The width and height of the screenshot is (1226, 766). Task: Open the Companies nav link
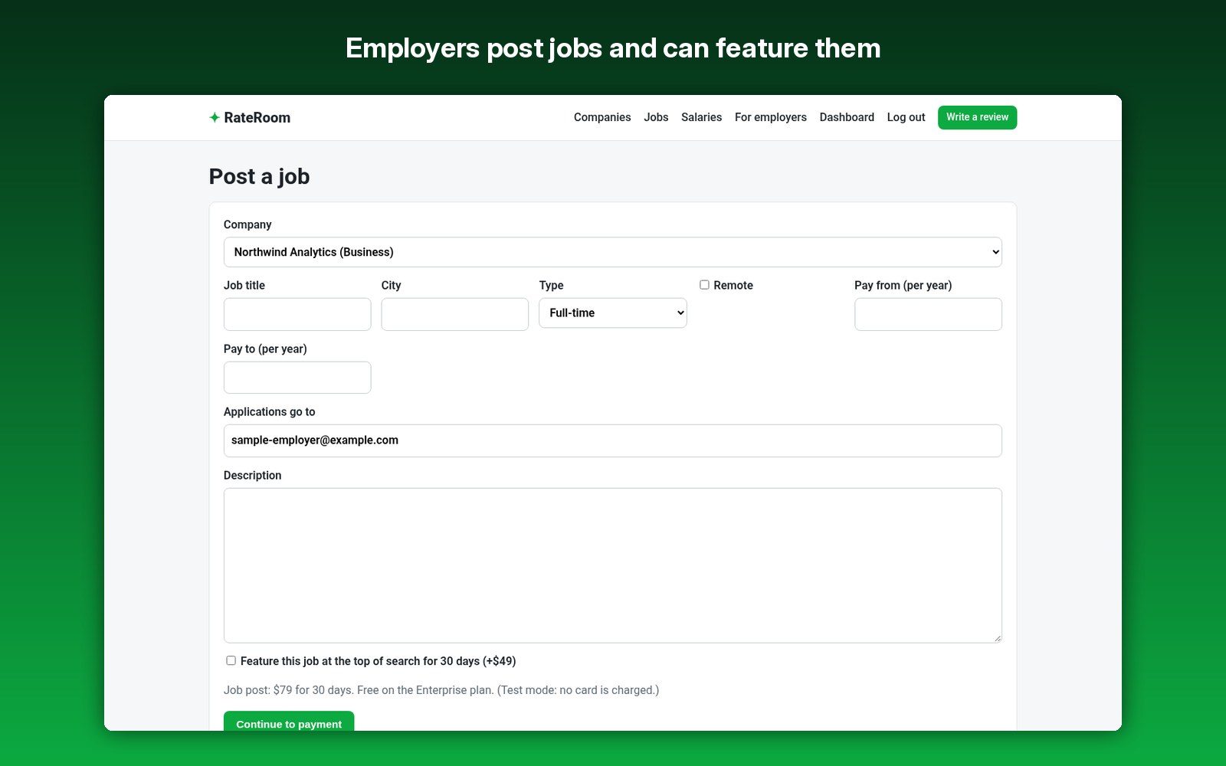[602, 117]
